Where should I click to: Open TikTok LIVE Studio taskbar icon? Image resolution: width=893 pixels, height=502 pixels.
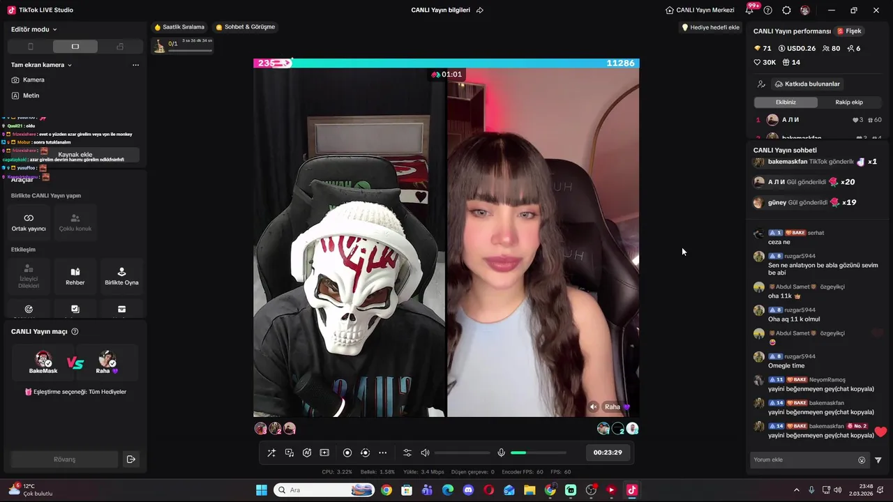pos(632,490)
